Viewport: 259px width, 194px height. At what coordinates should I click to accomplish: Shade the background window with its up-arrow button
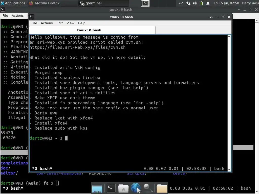click(239, 10)
